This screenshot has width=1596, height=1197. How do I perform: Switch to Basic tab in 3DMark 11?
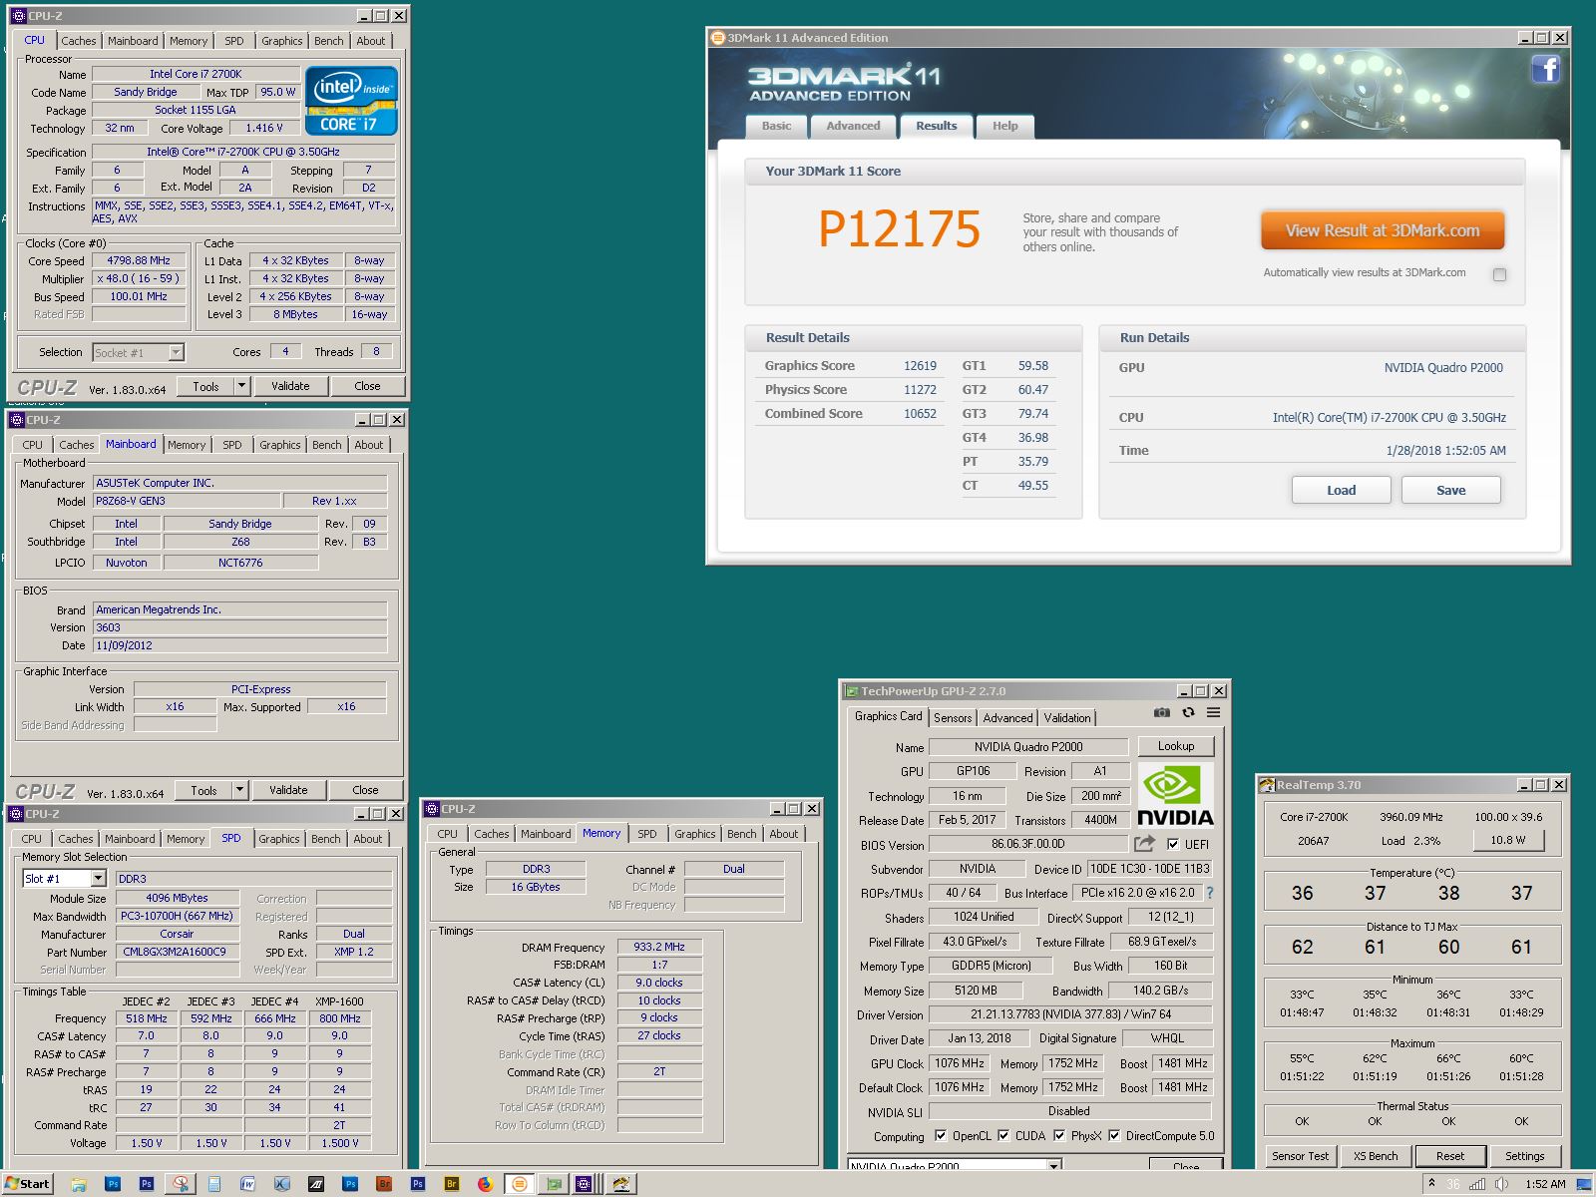(776, 126)
